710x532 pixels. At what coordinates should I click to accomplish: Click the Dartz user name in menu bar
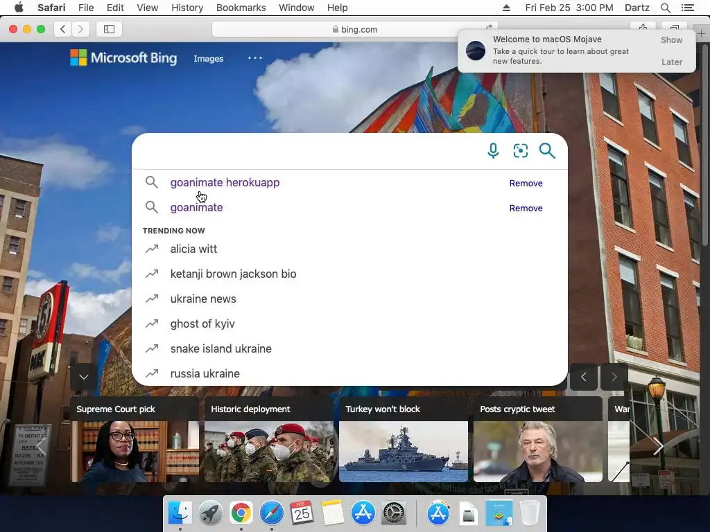637,8
